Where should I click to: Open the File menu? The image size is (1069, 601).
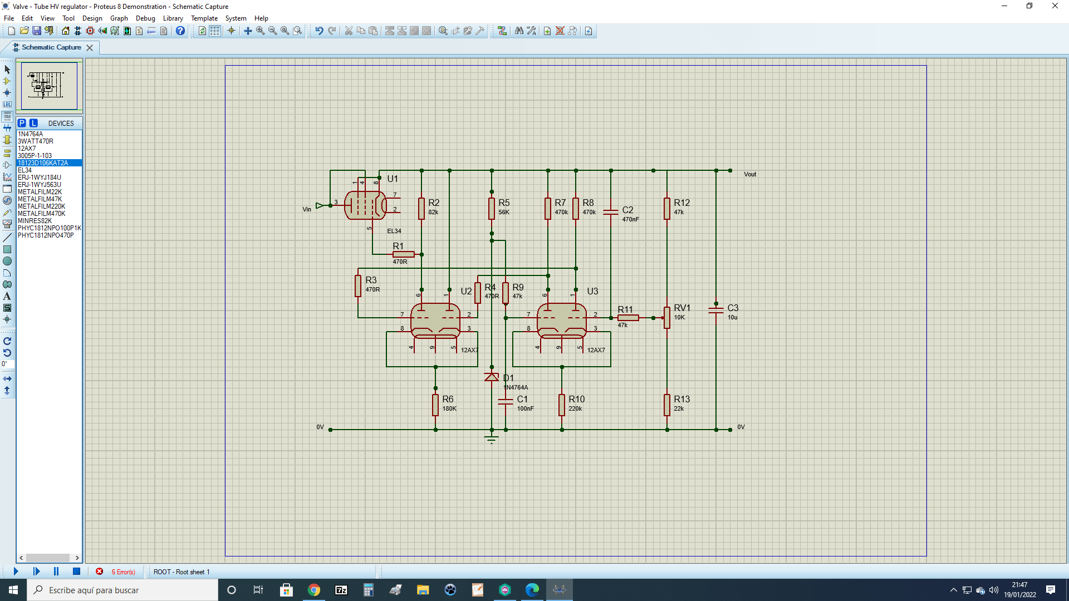[9, 18]
